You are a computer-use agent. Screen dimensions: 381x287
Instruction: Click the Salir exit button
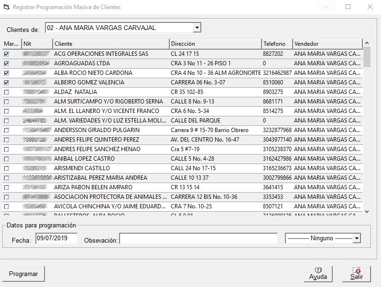point(356,274)
